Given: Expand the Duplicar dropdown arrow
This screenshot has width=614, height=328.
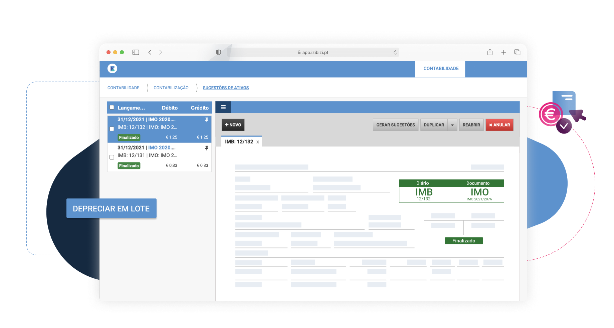Looking at the screenshot, I should tap(452, 125).
